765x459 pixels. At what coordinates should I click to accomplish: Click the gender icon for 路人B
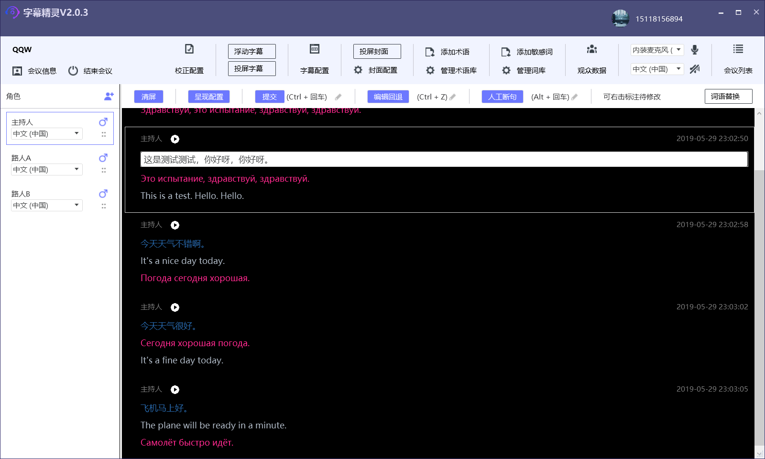coord(103,194)
